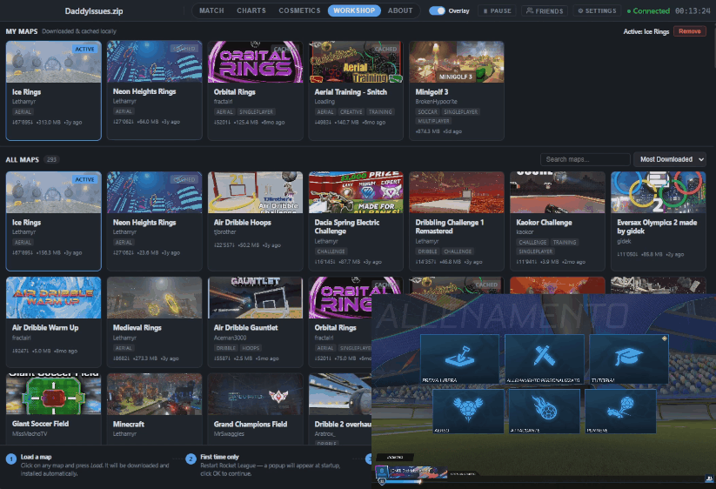Open Dribbling Challenge 1 Remastered map
This screenshot has height=489, width=716.
457,221
